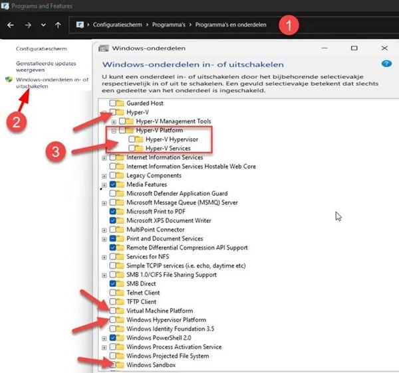Click folder icon of IIS Hostable Web Core

[120, 167]
